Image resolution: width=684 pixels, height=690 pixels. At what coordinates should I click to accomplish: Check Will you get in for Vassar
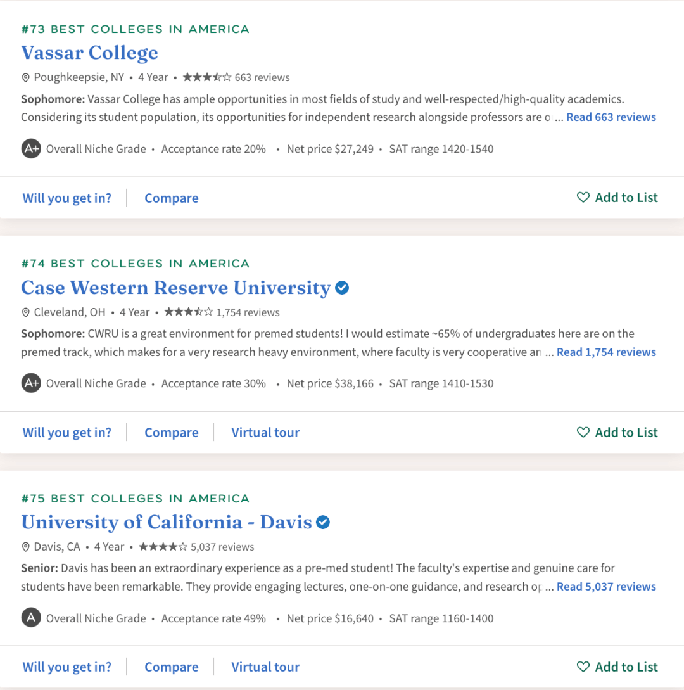click(67, 198)
